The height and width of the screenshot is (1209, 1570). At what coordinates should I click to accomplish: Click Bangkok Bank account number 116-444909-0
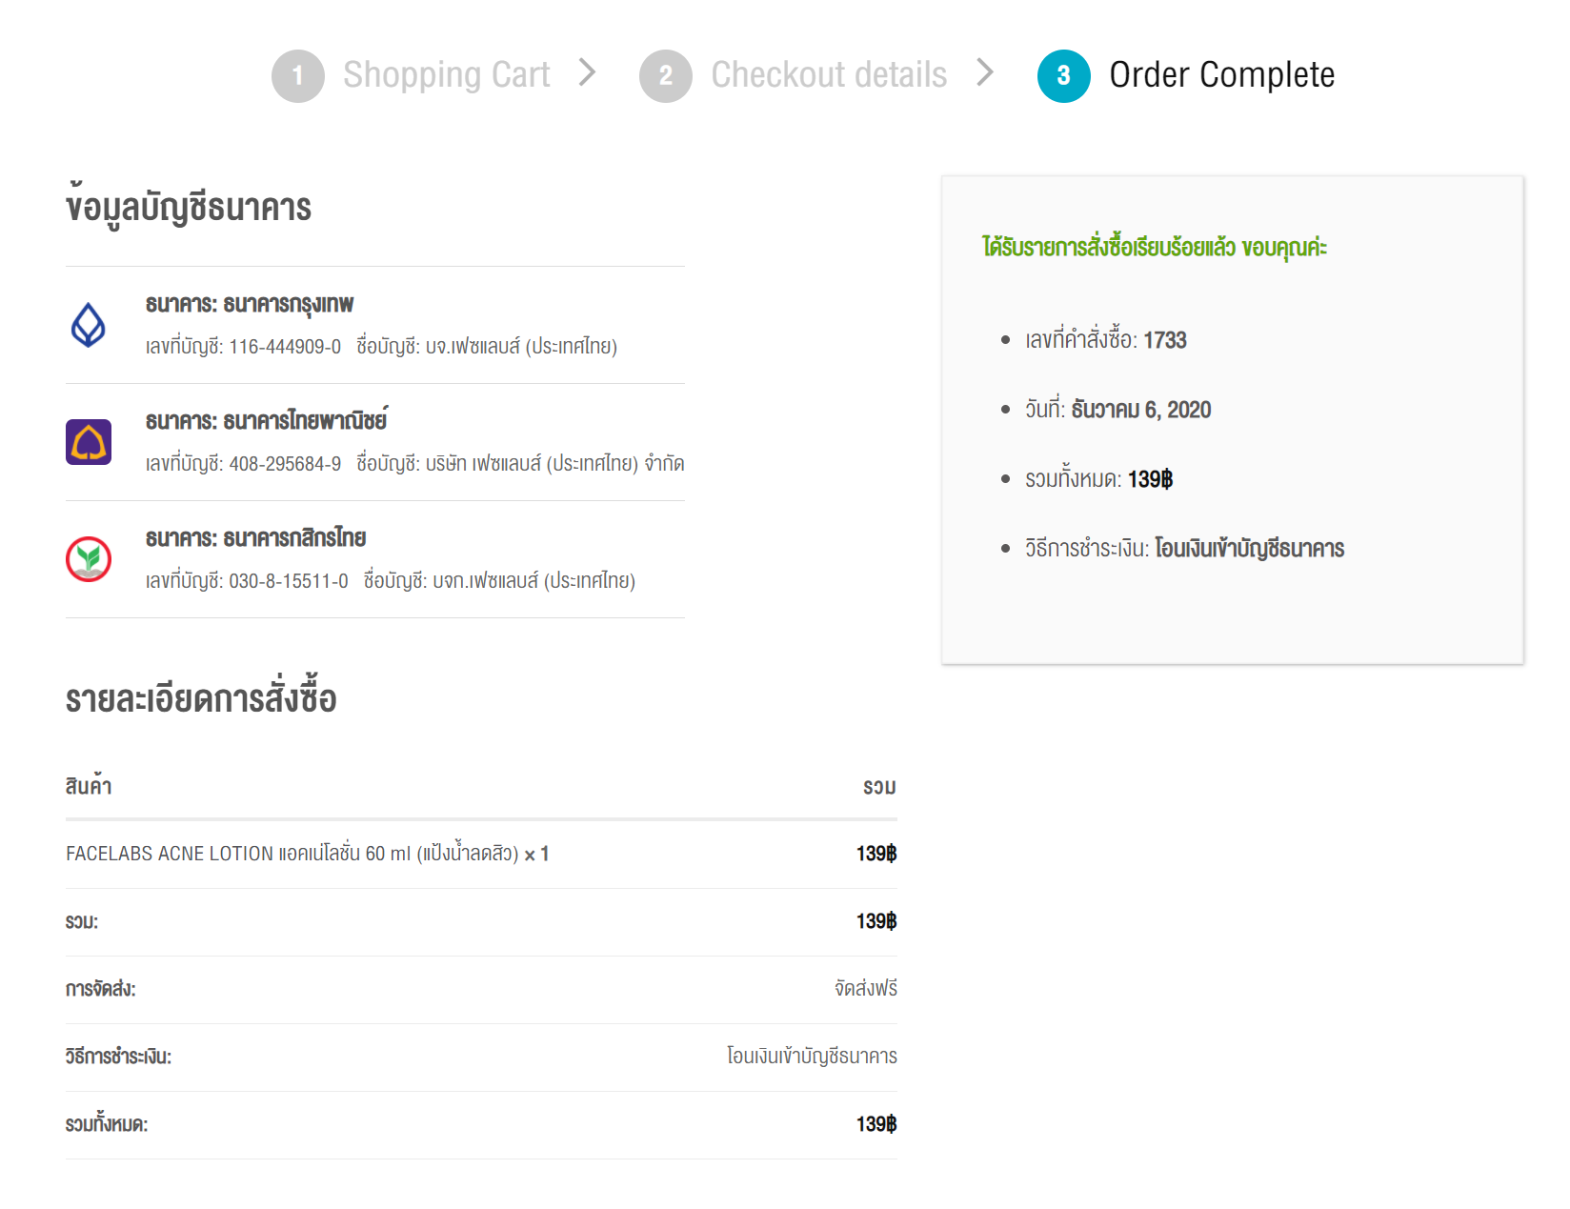coord(285,347)
